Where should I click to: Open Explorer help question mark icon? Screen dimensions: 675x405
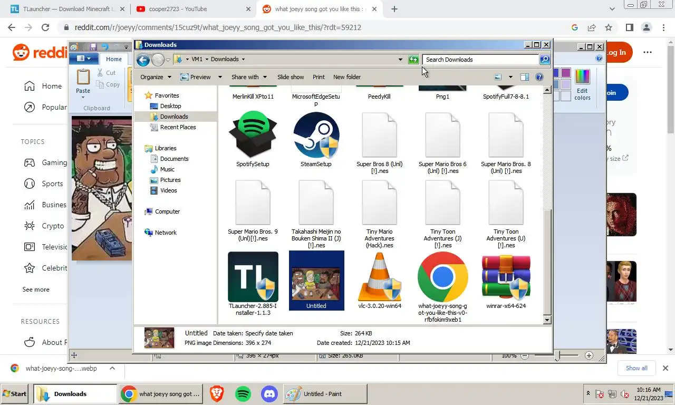tap(539, 77)
